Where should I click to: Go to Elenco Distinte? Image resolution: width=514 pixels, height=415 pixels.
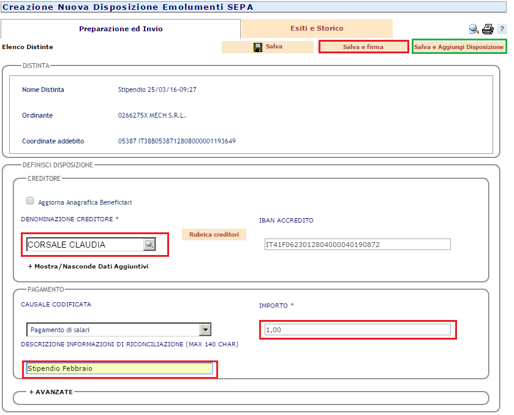tap(28, 47)
